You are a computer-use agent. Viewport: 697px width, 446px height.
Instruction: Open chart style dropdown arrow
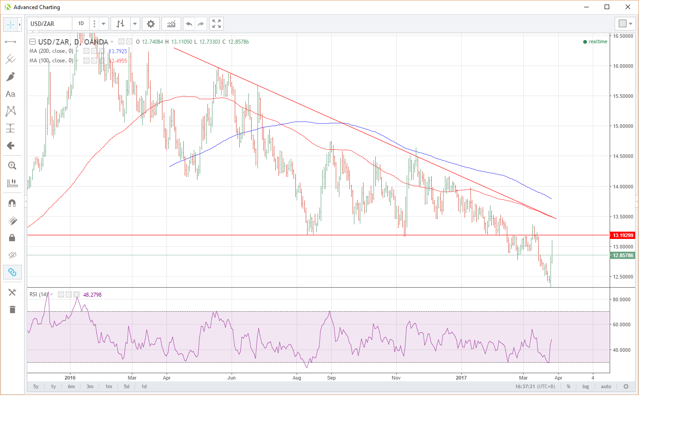click(x=135, y=24)
